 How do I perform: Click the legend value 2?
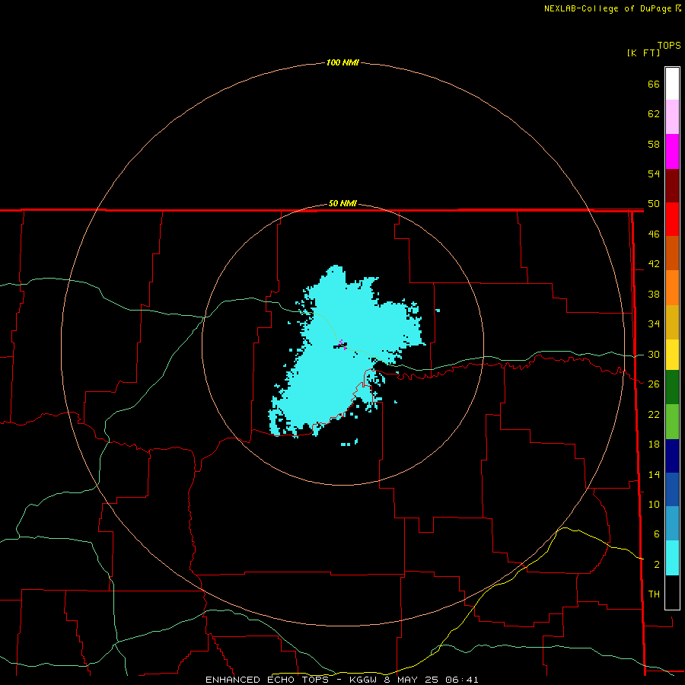coord(657,565)
